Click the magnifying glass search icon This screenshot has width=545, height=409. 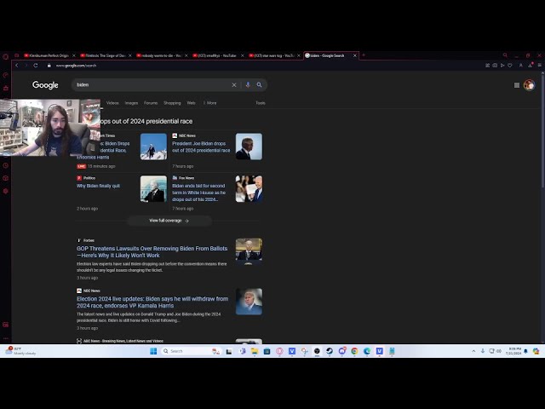pyautogui.click(x=260, y=85)
